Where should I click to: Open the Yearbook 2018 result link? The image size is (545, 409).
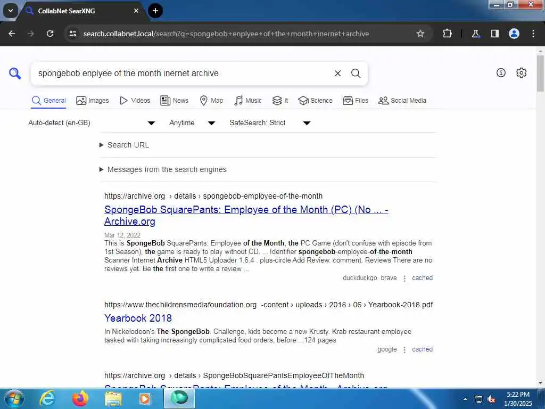click(138, 318)
